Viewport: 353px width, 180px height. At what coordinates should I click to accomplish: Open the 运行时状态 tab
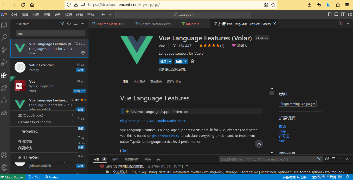174,82
